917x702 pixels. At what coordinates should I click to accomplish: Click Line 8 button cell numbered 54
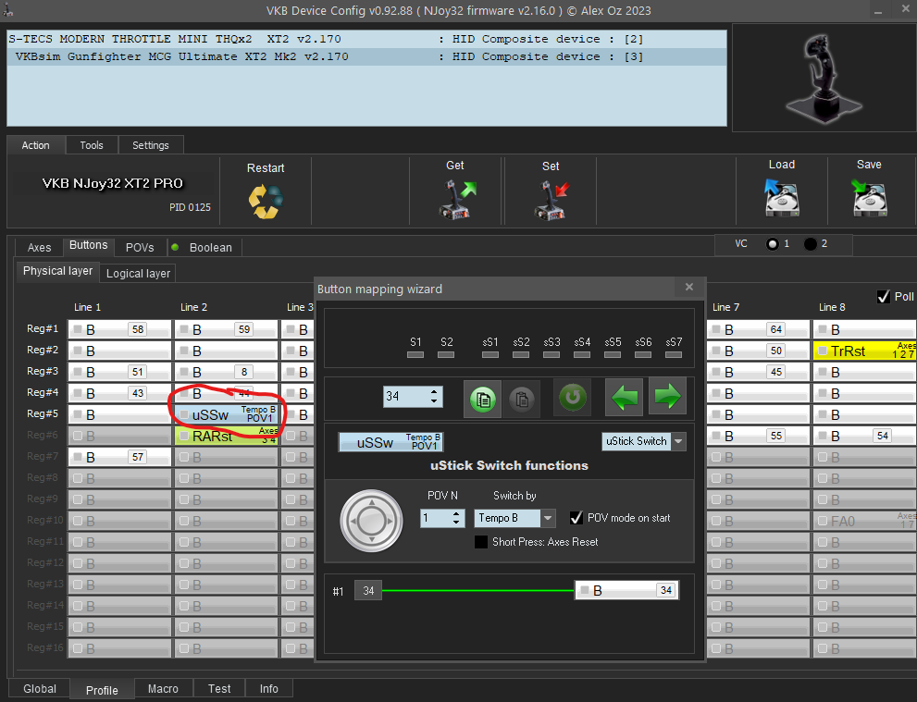[x=864, y=436]
